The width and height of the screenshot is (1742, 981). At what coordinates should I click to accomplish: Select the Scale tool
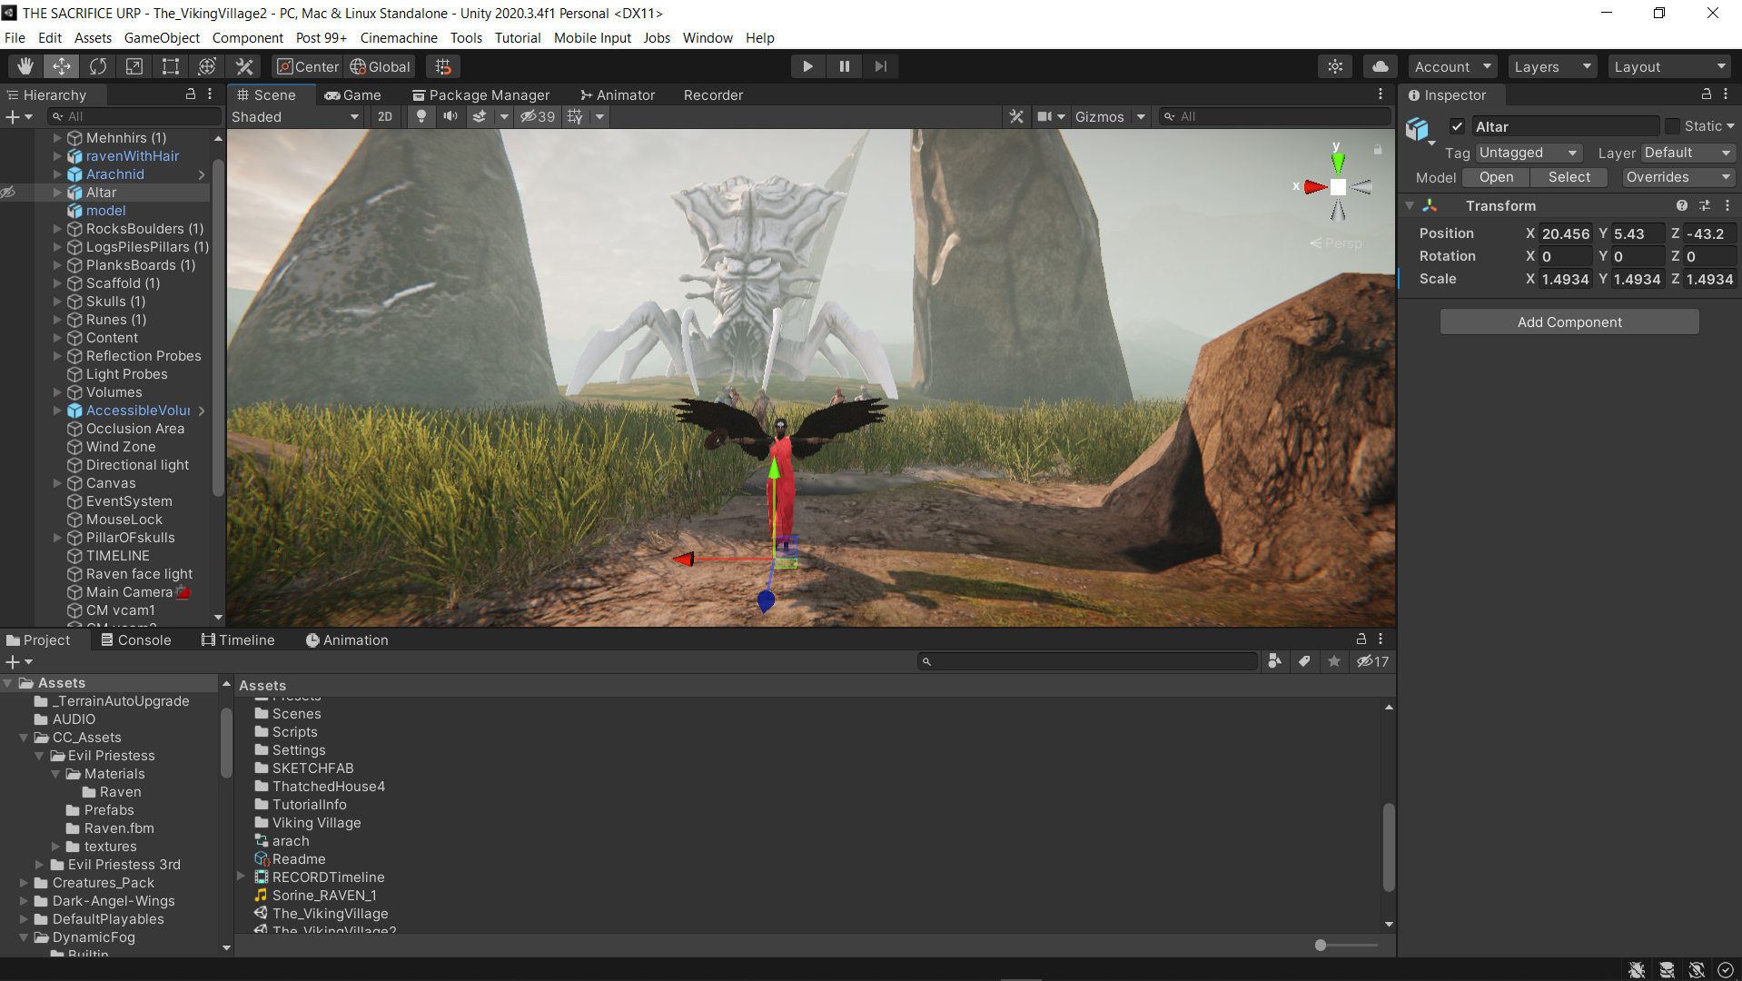click(x=134, y=66)
